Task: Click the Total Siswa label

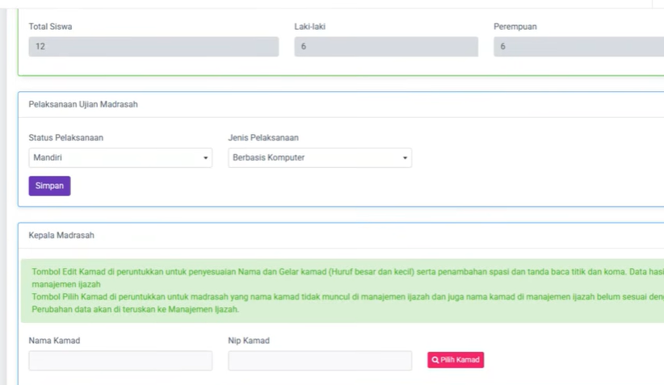Action: point(50,27)
